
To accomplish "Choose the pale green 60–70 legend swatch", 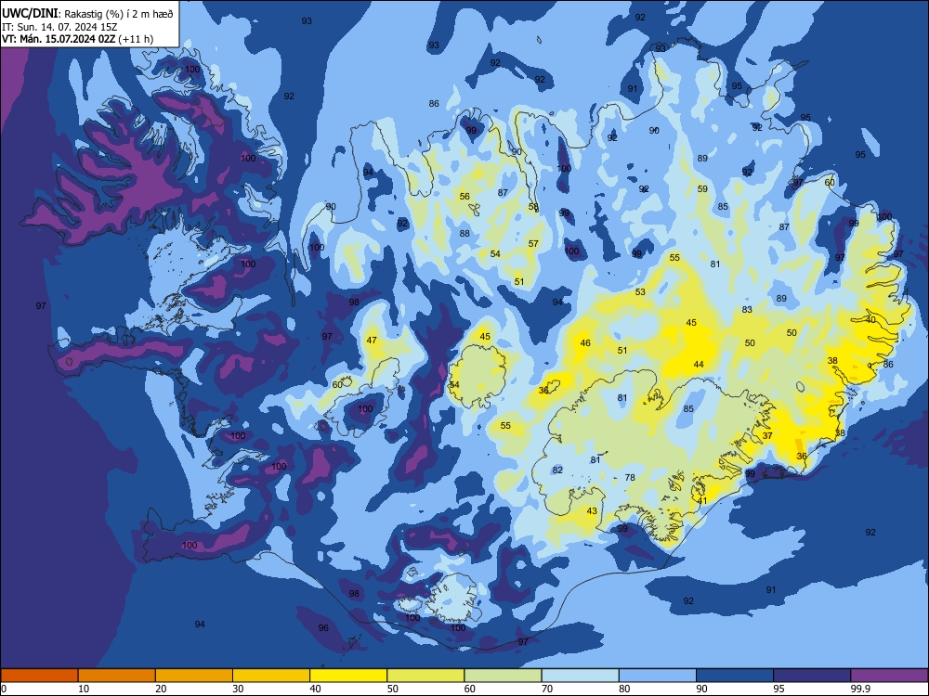I will (503, 676).
